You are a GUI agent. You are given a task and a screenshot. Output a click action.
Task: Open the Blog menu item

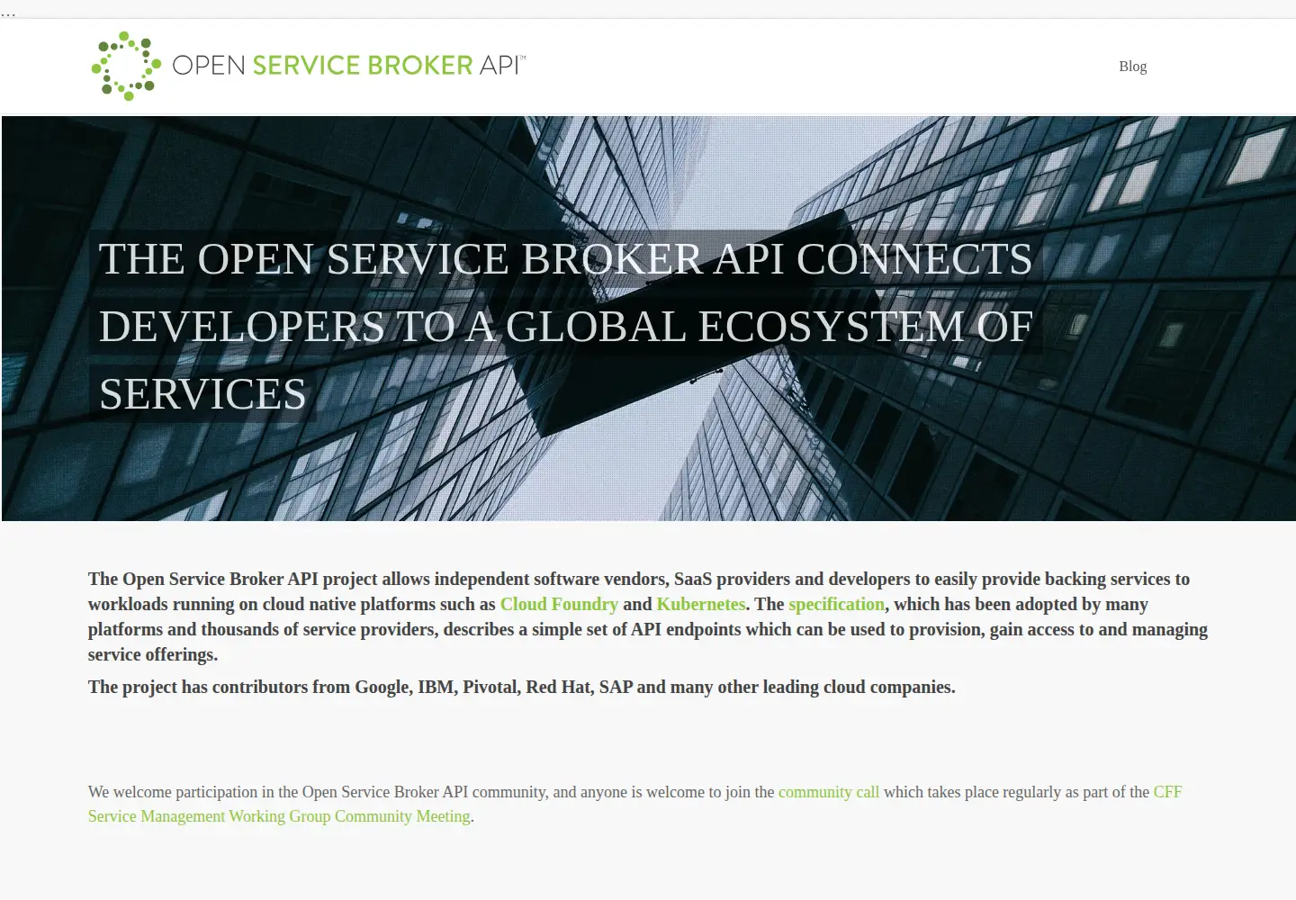coord(1132,67)
